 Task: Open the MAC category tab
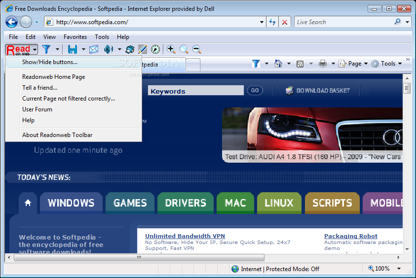(235, 203)
